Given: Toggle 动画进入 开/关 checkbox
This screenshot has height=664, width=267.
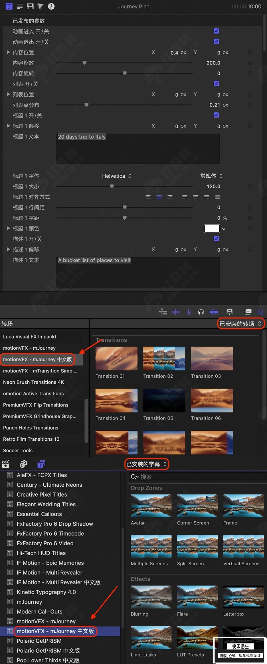Looking at the screenshot, I should point(217,31).
